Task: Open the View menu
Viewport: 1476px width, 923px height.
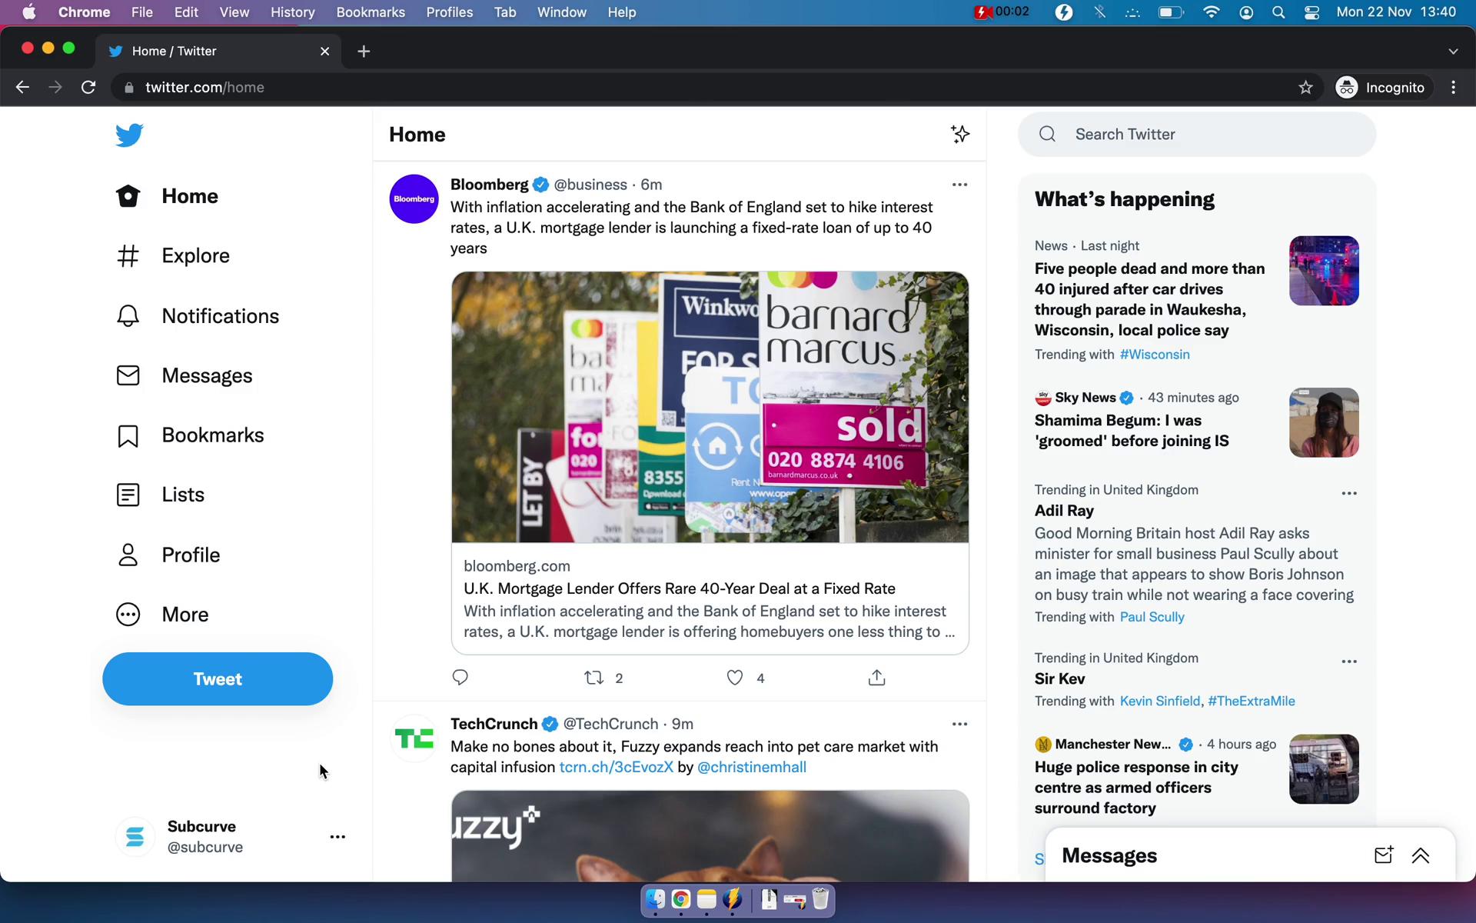Action: pos(234,12)
